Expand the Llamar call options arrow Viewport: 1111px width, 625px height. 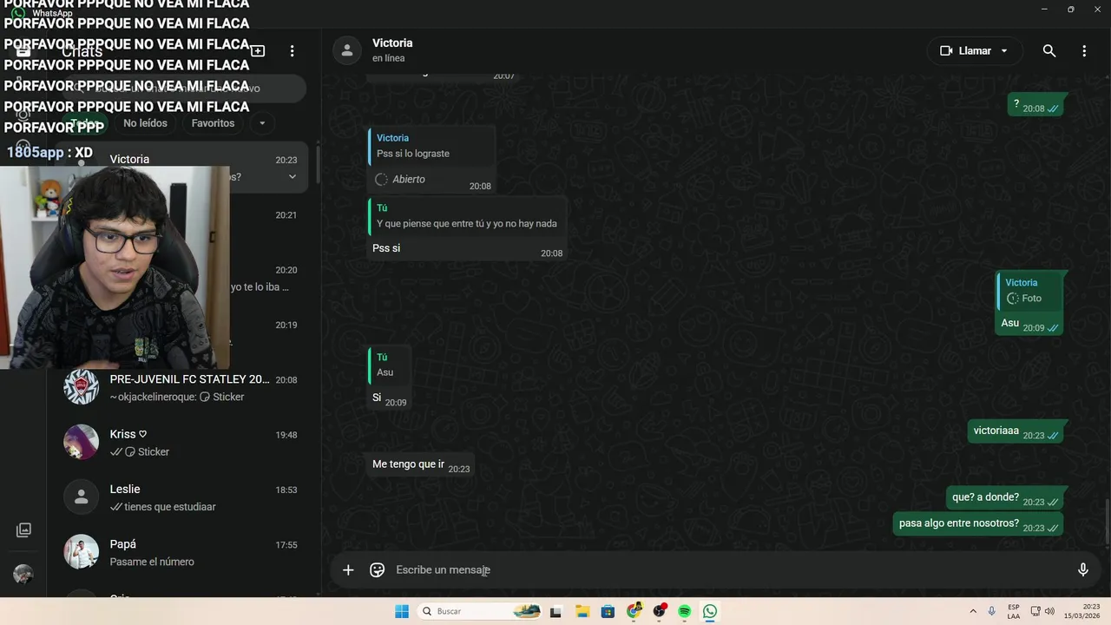click(x=1004, y=51)
